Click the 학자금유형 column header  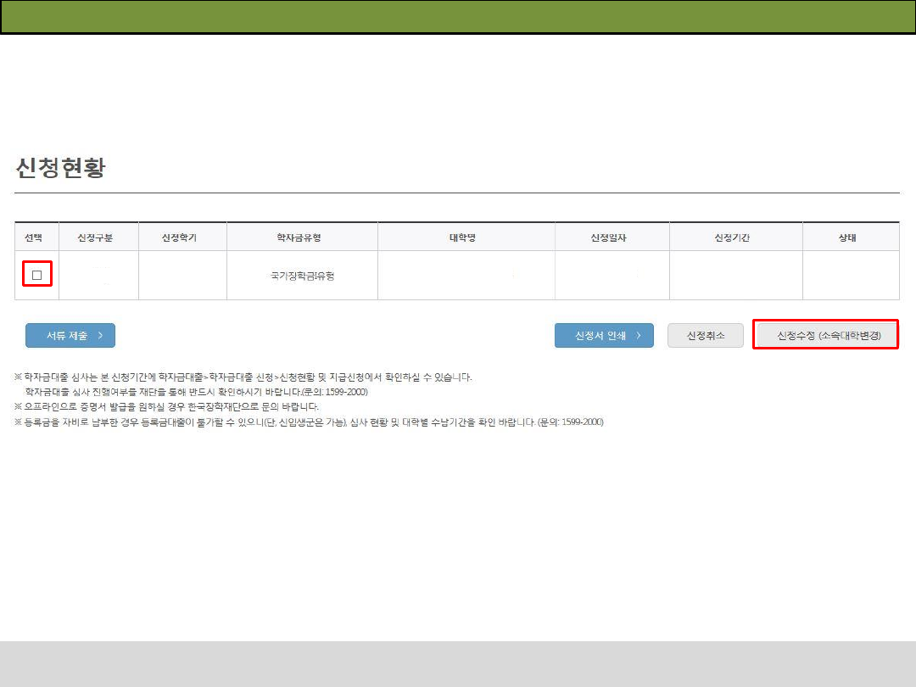[x=299, y=237]
